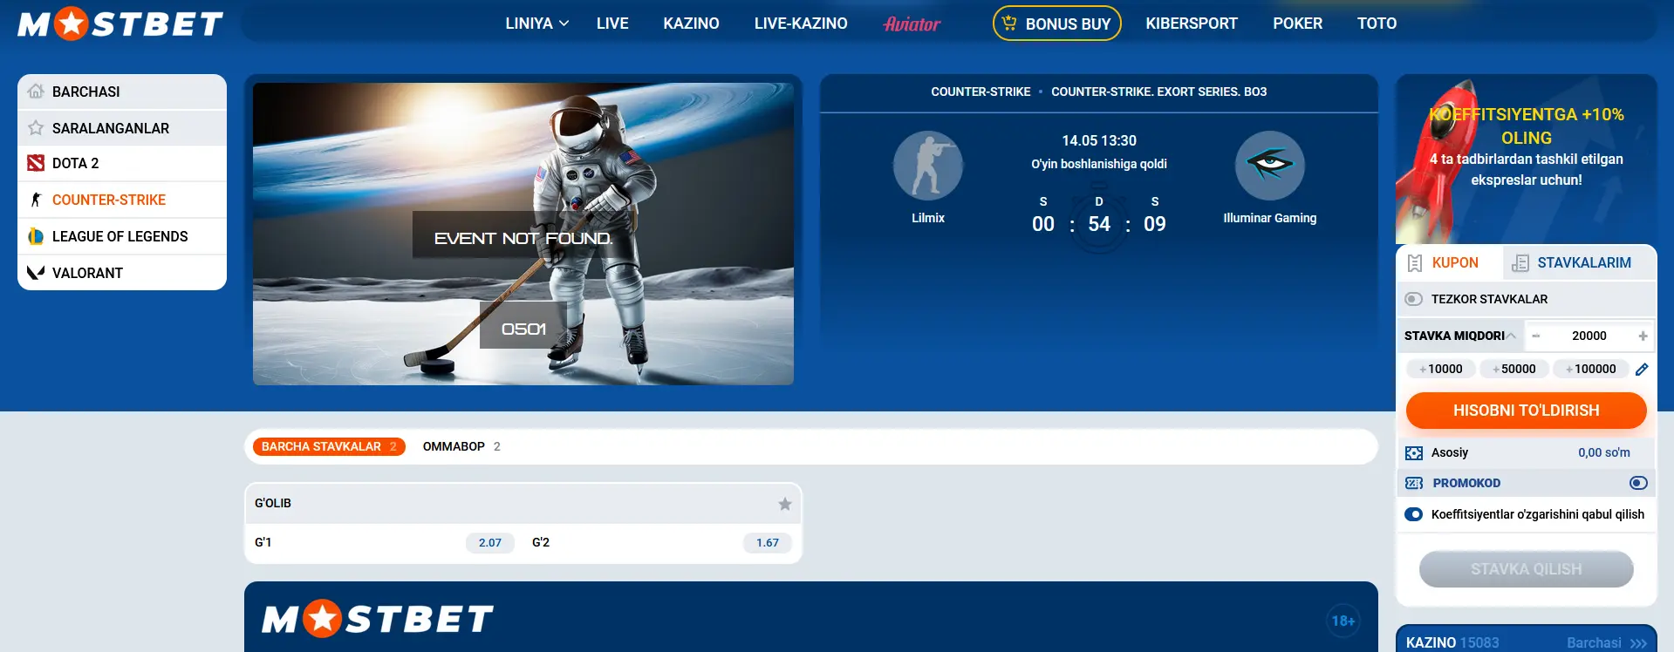Viewport: 1674px width, 652px height.
Task: Open the Stavkalarim list icon
Action: tap(1520, 262)
